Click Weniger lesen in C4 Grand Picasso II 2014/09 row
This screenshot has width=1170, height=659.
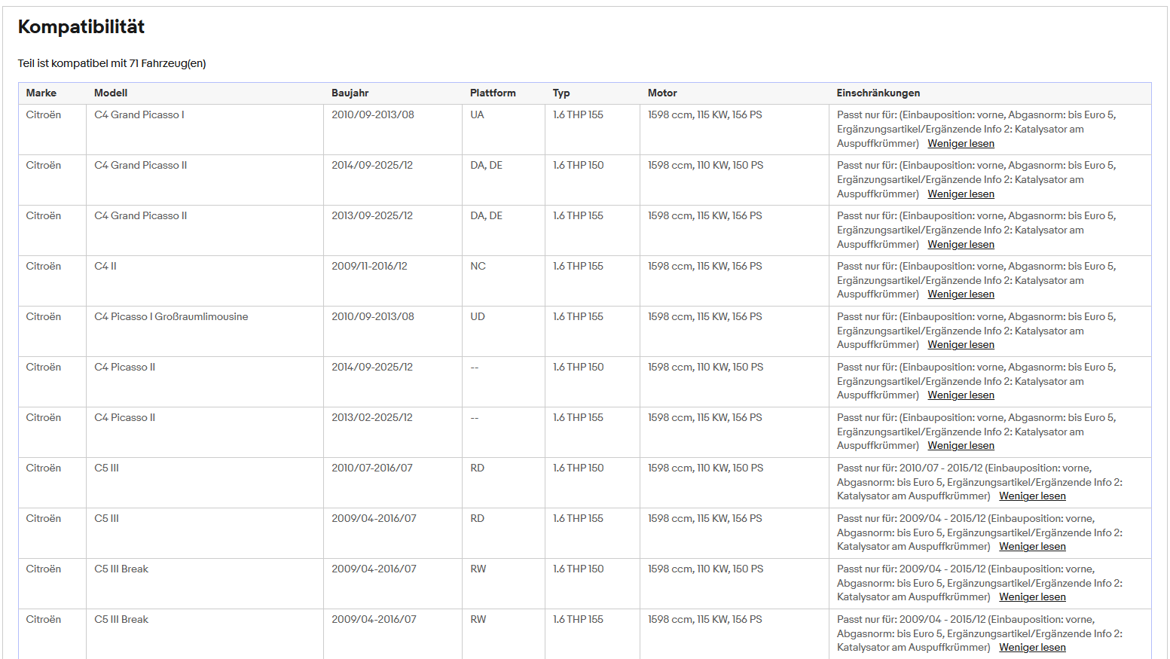(x=961, y=194)
